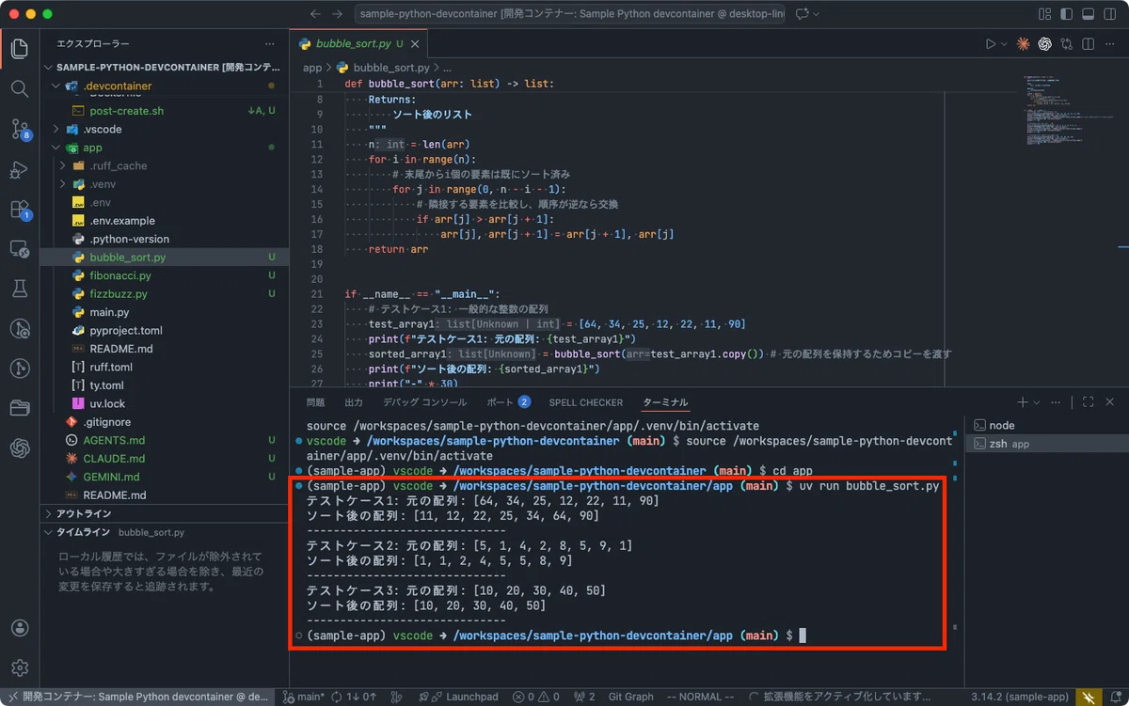
Task: Open Explorer views and more actions ellipsis
Action: click(270, 44)
